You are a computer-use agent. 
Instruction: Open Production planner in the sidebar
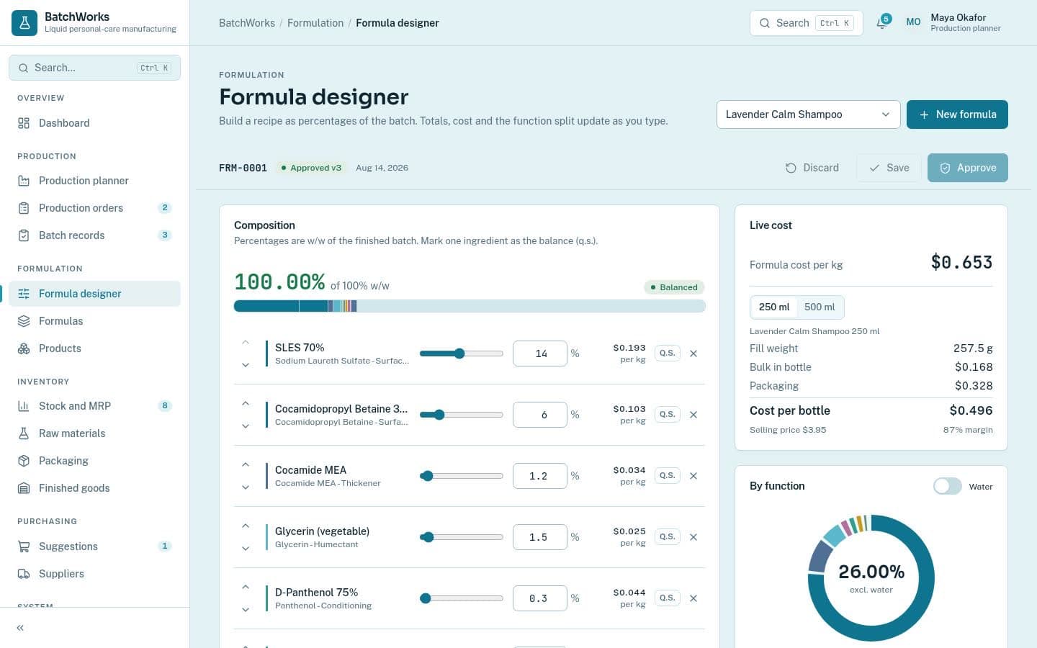(x=94, y=181)
